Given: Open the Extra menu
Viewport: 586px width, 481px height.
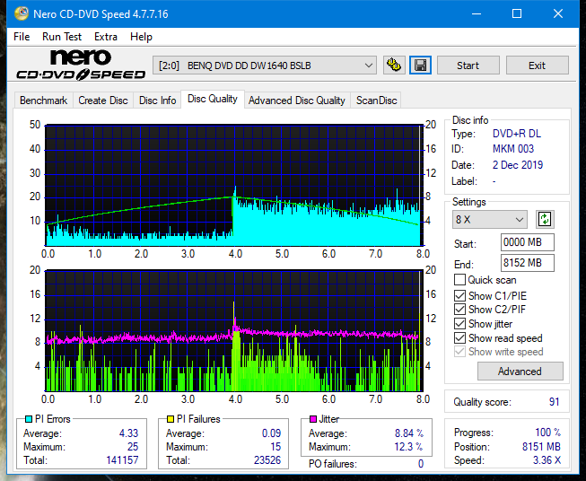Looking at the screenshot, I should coord(106,37).
